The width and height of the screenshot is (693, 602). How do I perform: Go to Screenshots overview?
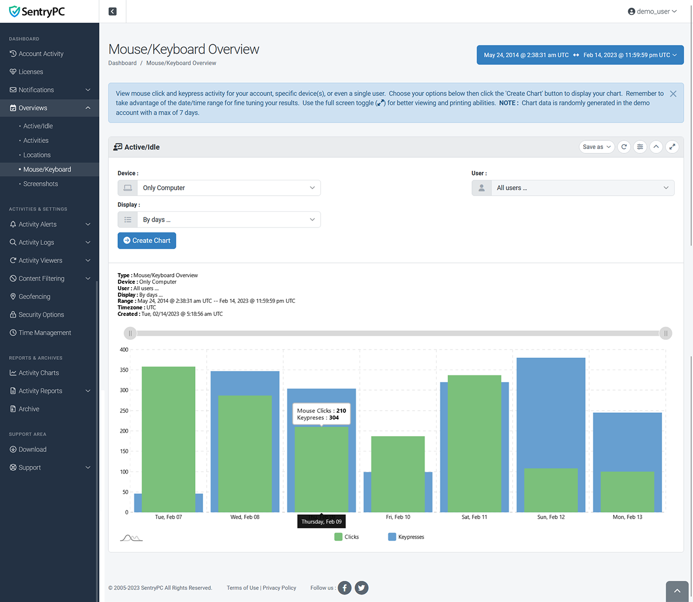click(x=41, y=184)
